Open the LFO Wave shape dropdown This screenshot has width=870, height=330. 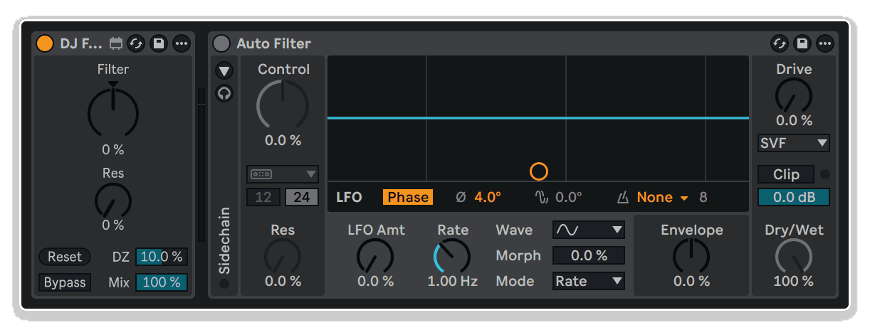click(589, 230)
